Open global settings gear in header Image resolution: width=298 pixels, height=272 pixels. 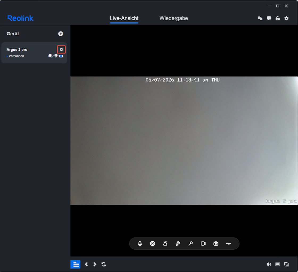(286, 18)
